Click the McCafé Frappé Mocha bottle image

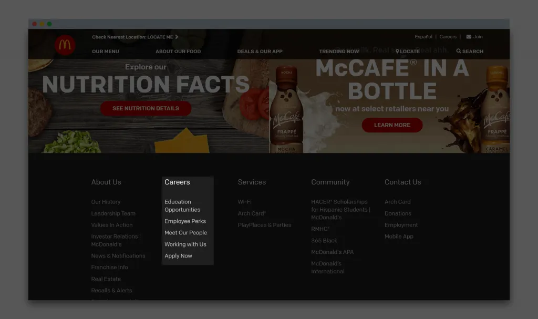286,110
